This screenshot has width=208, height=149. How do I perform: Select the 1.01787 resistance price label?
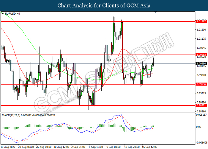[x=201, y=21]
